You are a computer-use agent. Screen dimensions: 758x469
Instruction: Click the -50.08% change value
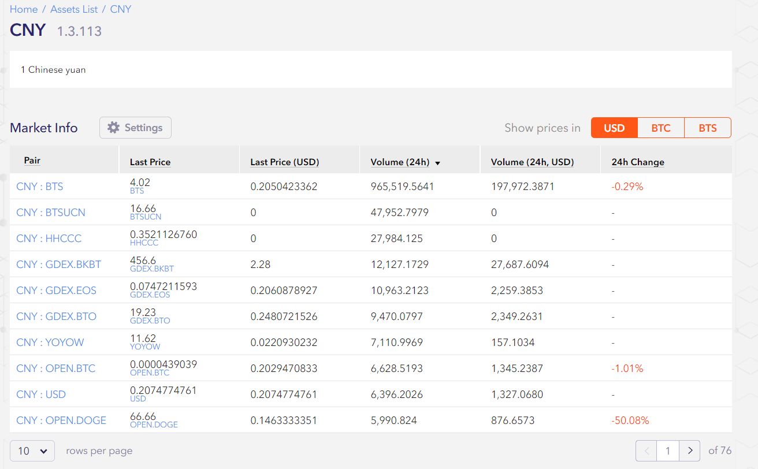630,420
